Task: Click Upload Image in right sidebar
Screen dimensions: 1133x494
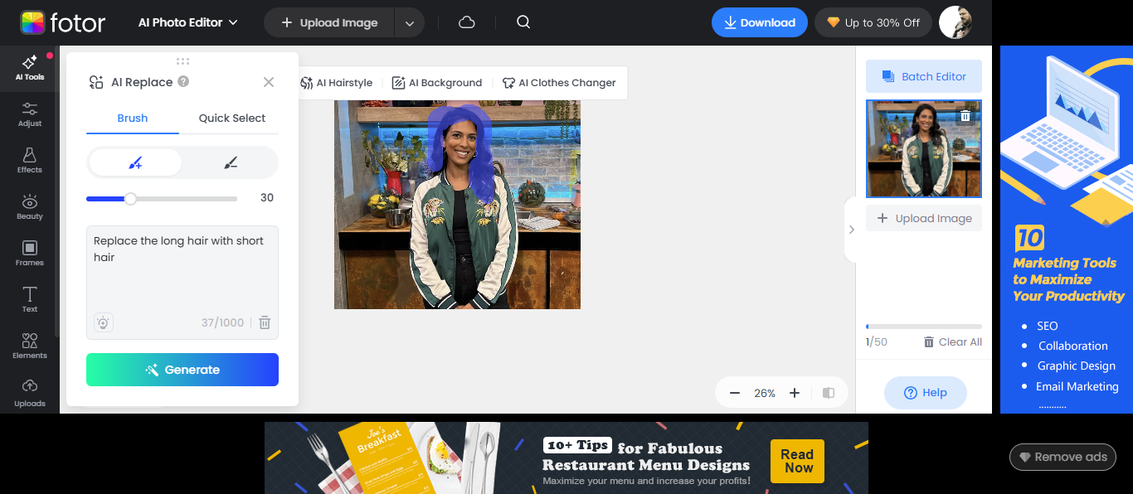Action: point(924,218)
